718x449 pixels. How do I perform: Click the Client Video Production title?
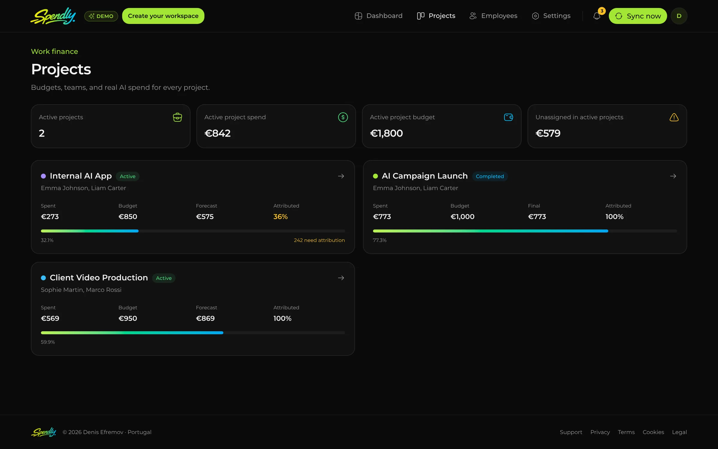click(x=99, y=278)
